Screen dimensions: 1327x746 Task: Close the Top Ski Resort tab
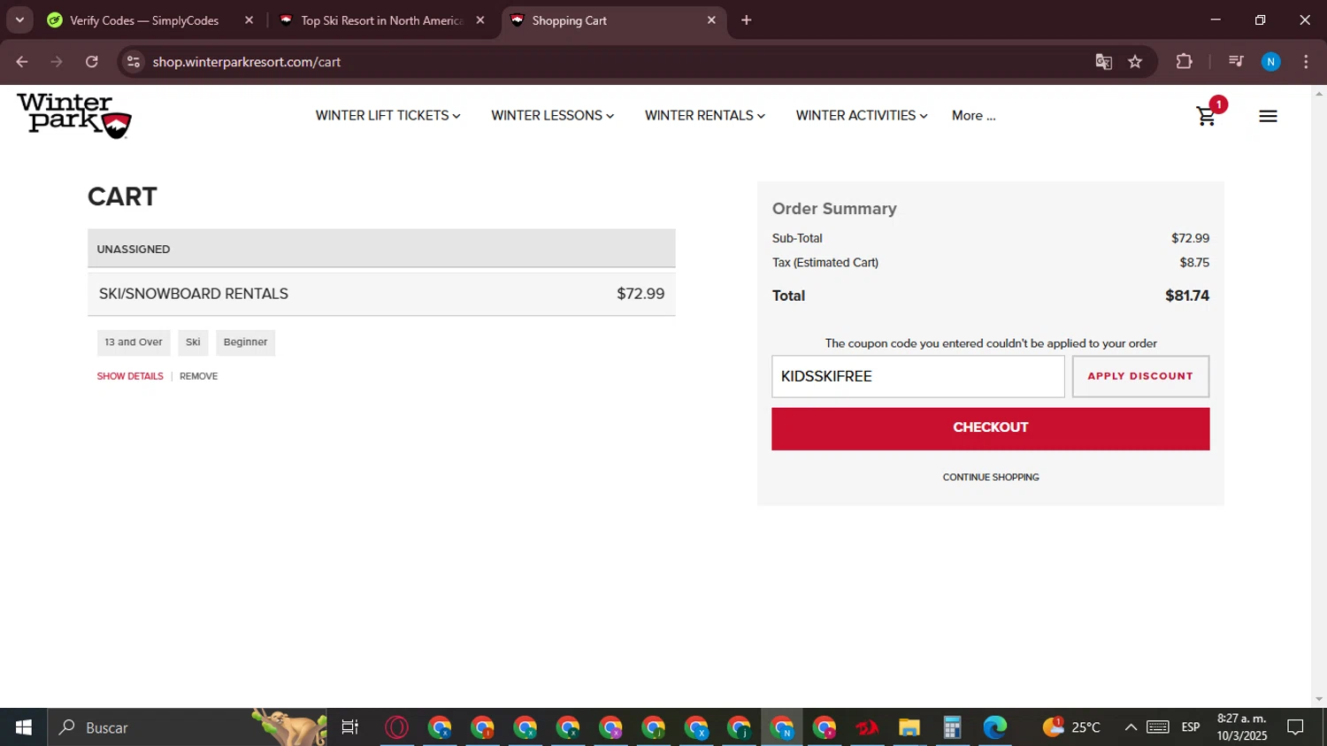[x=480, y=20]
